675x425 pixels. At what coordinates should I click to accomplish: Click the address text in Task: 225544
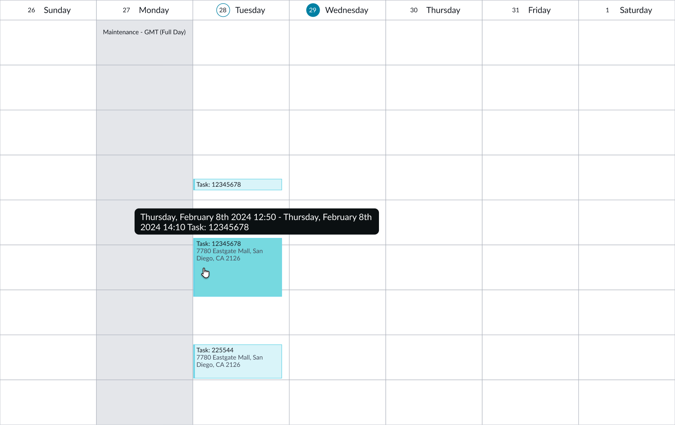coord(229,361)
